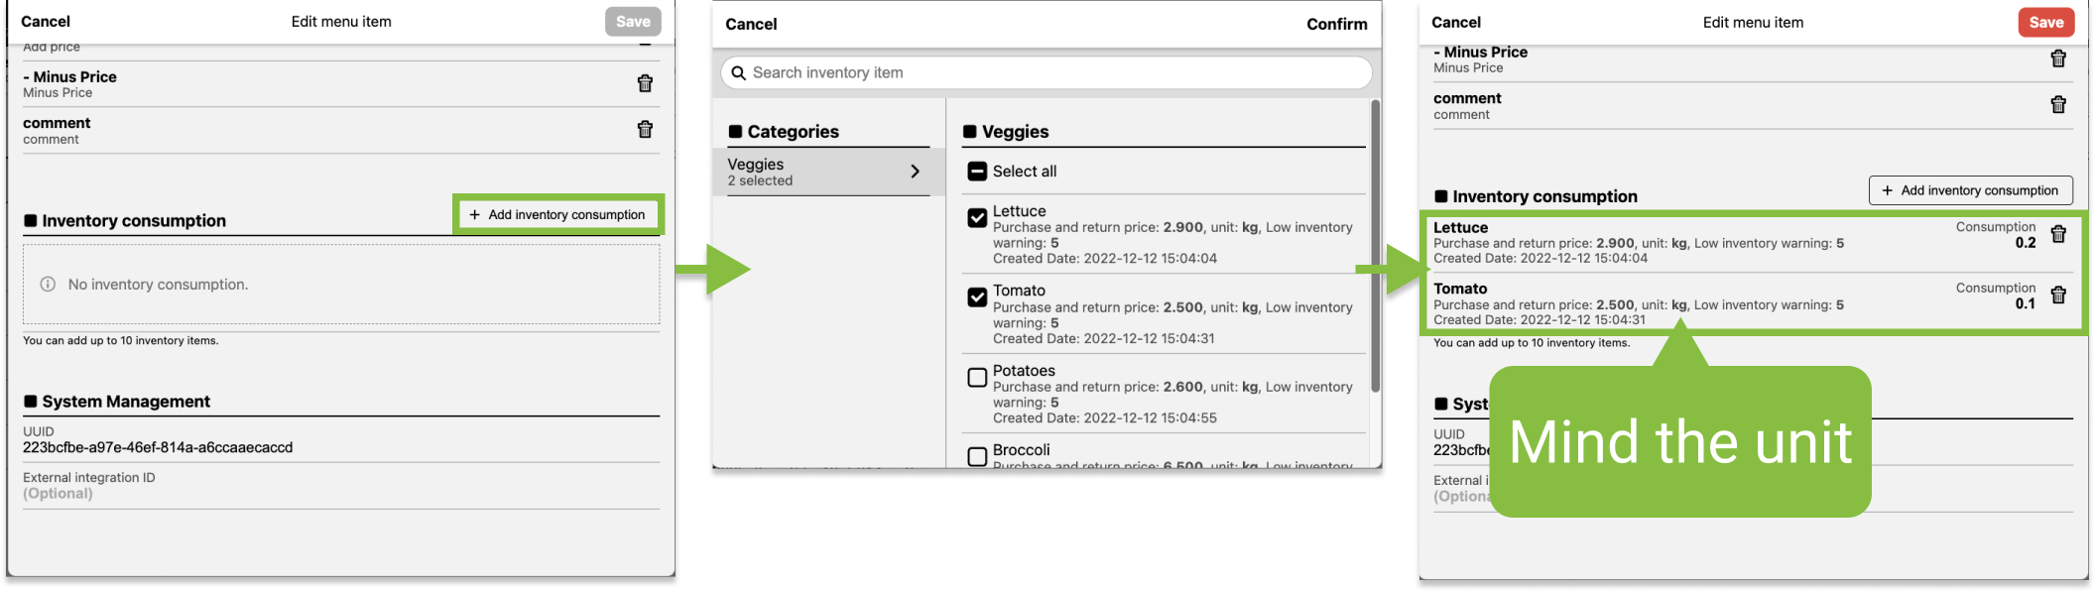2095x592 pixels.
Task: Remove Tomato inventory consumption trash icon
Action: (2058, 296)
